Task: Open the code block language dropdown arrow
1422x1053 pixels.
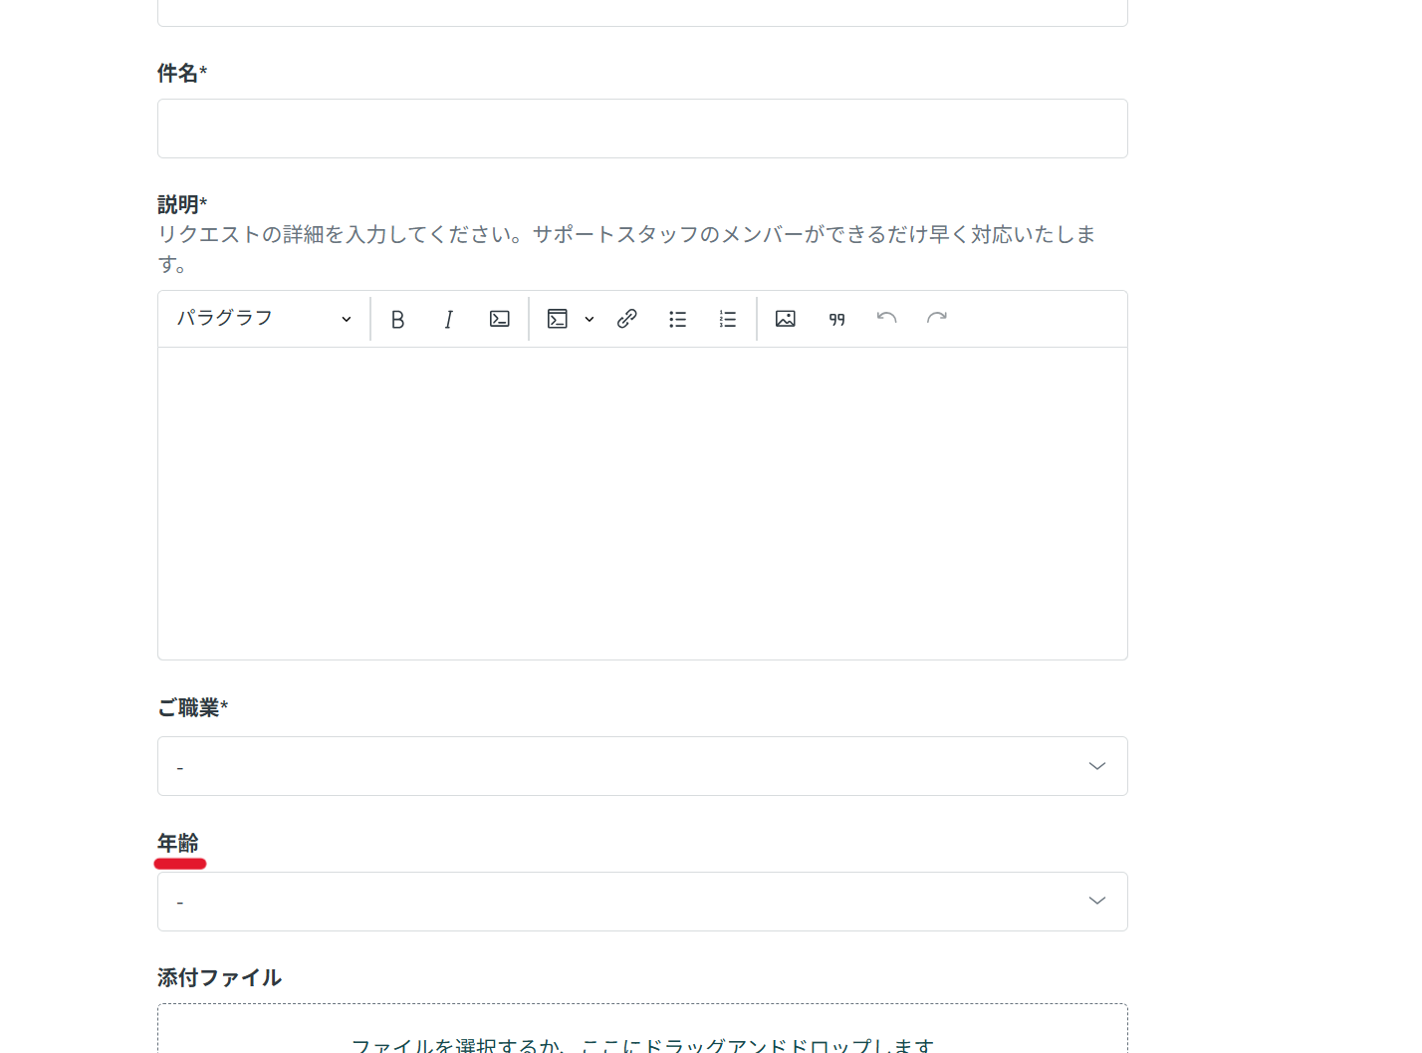Action: (x=590, y=319)
